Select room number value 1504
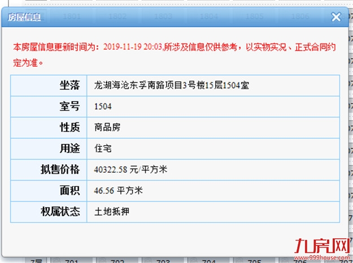This screenshot has height=263, width=353. click(x=103, y=107)
